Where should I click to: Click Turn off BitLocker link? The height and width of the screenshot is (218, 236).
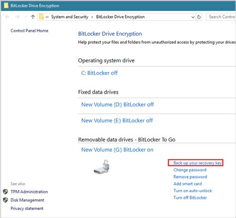coord(190,198)
